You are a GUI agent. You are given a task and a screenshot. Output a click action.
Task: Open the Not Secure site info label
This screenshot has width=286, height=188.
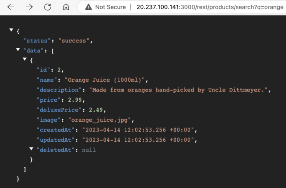110,7
